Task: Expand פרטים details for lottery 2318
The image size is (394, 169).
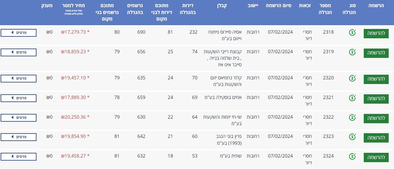Action: (x=18, y=33)
